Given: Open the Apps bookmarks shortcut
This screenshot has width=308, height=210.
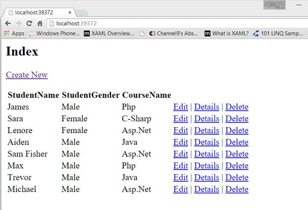Looking at the screenshot, I should 14,34.
